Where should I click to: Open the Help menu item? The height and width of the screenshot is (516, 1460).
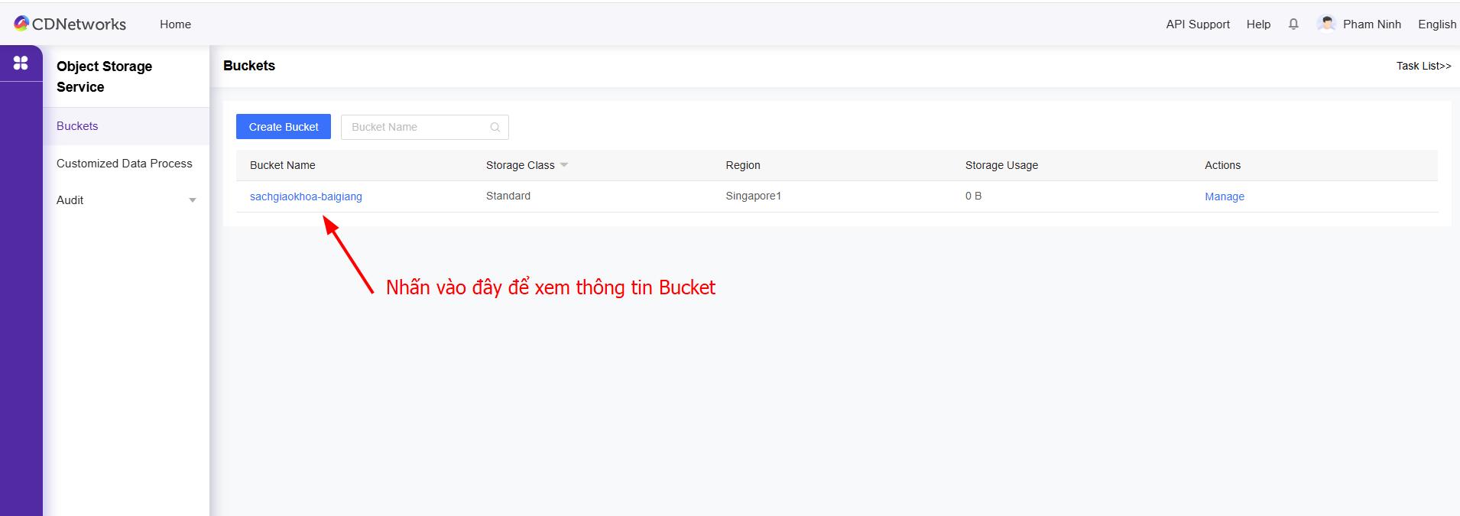1257,24
